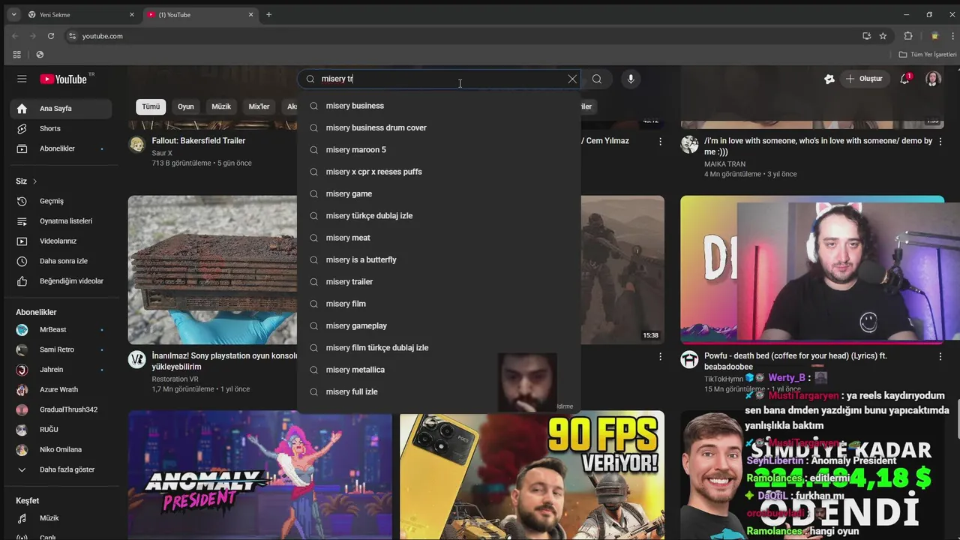Screen dimensions: 960x540
Task: Reload the page in Chrome
Action: 51,36
